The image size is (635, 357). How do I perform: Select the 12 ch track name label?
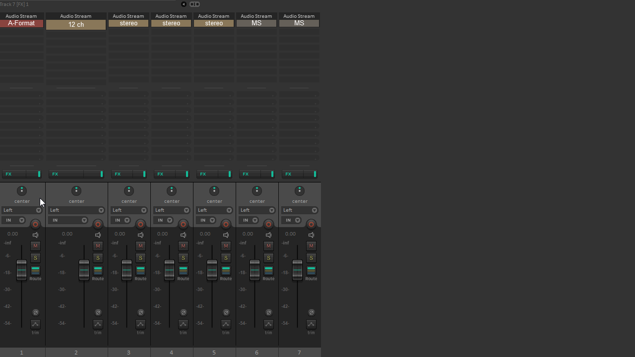point(76,25)
